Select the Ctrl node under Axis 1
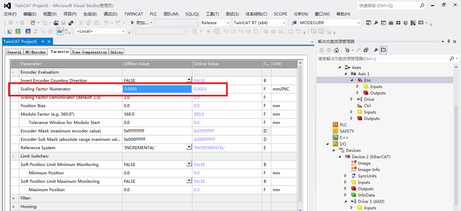Image resolution: width=461 pixels, height=211 pixels. [367, 106]
